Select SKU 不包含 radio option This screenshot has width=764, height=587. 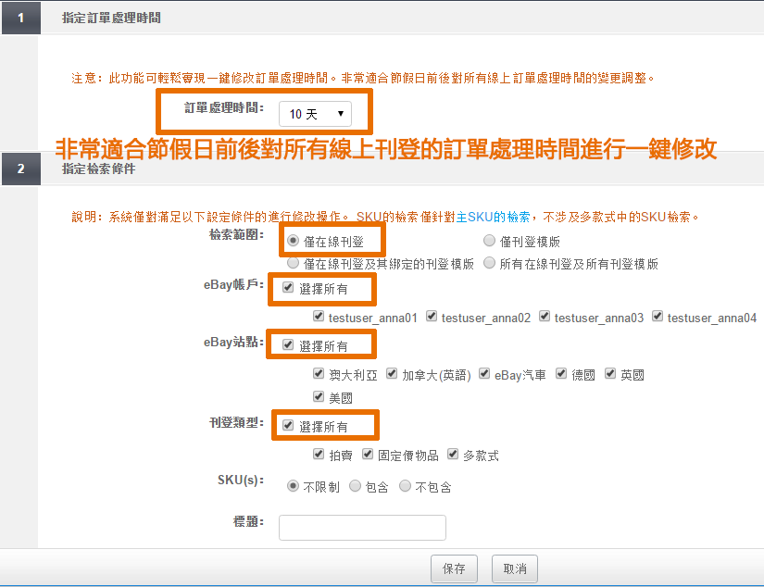click(405, 486)
